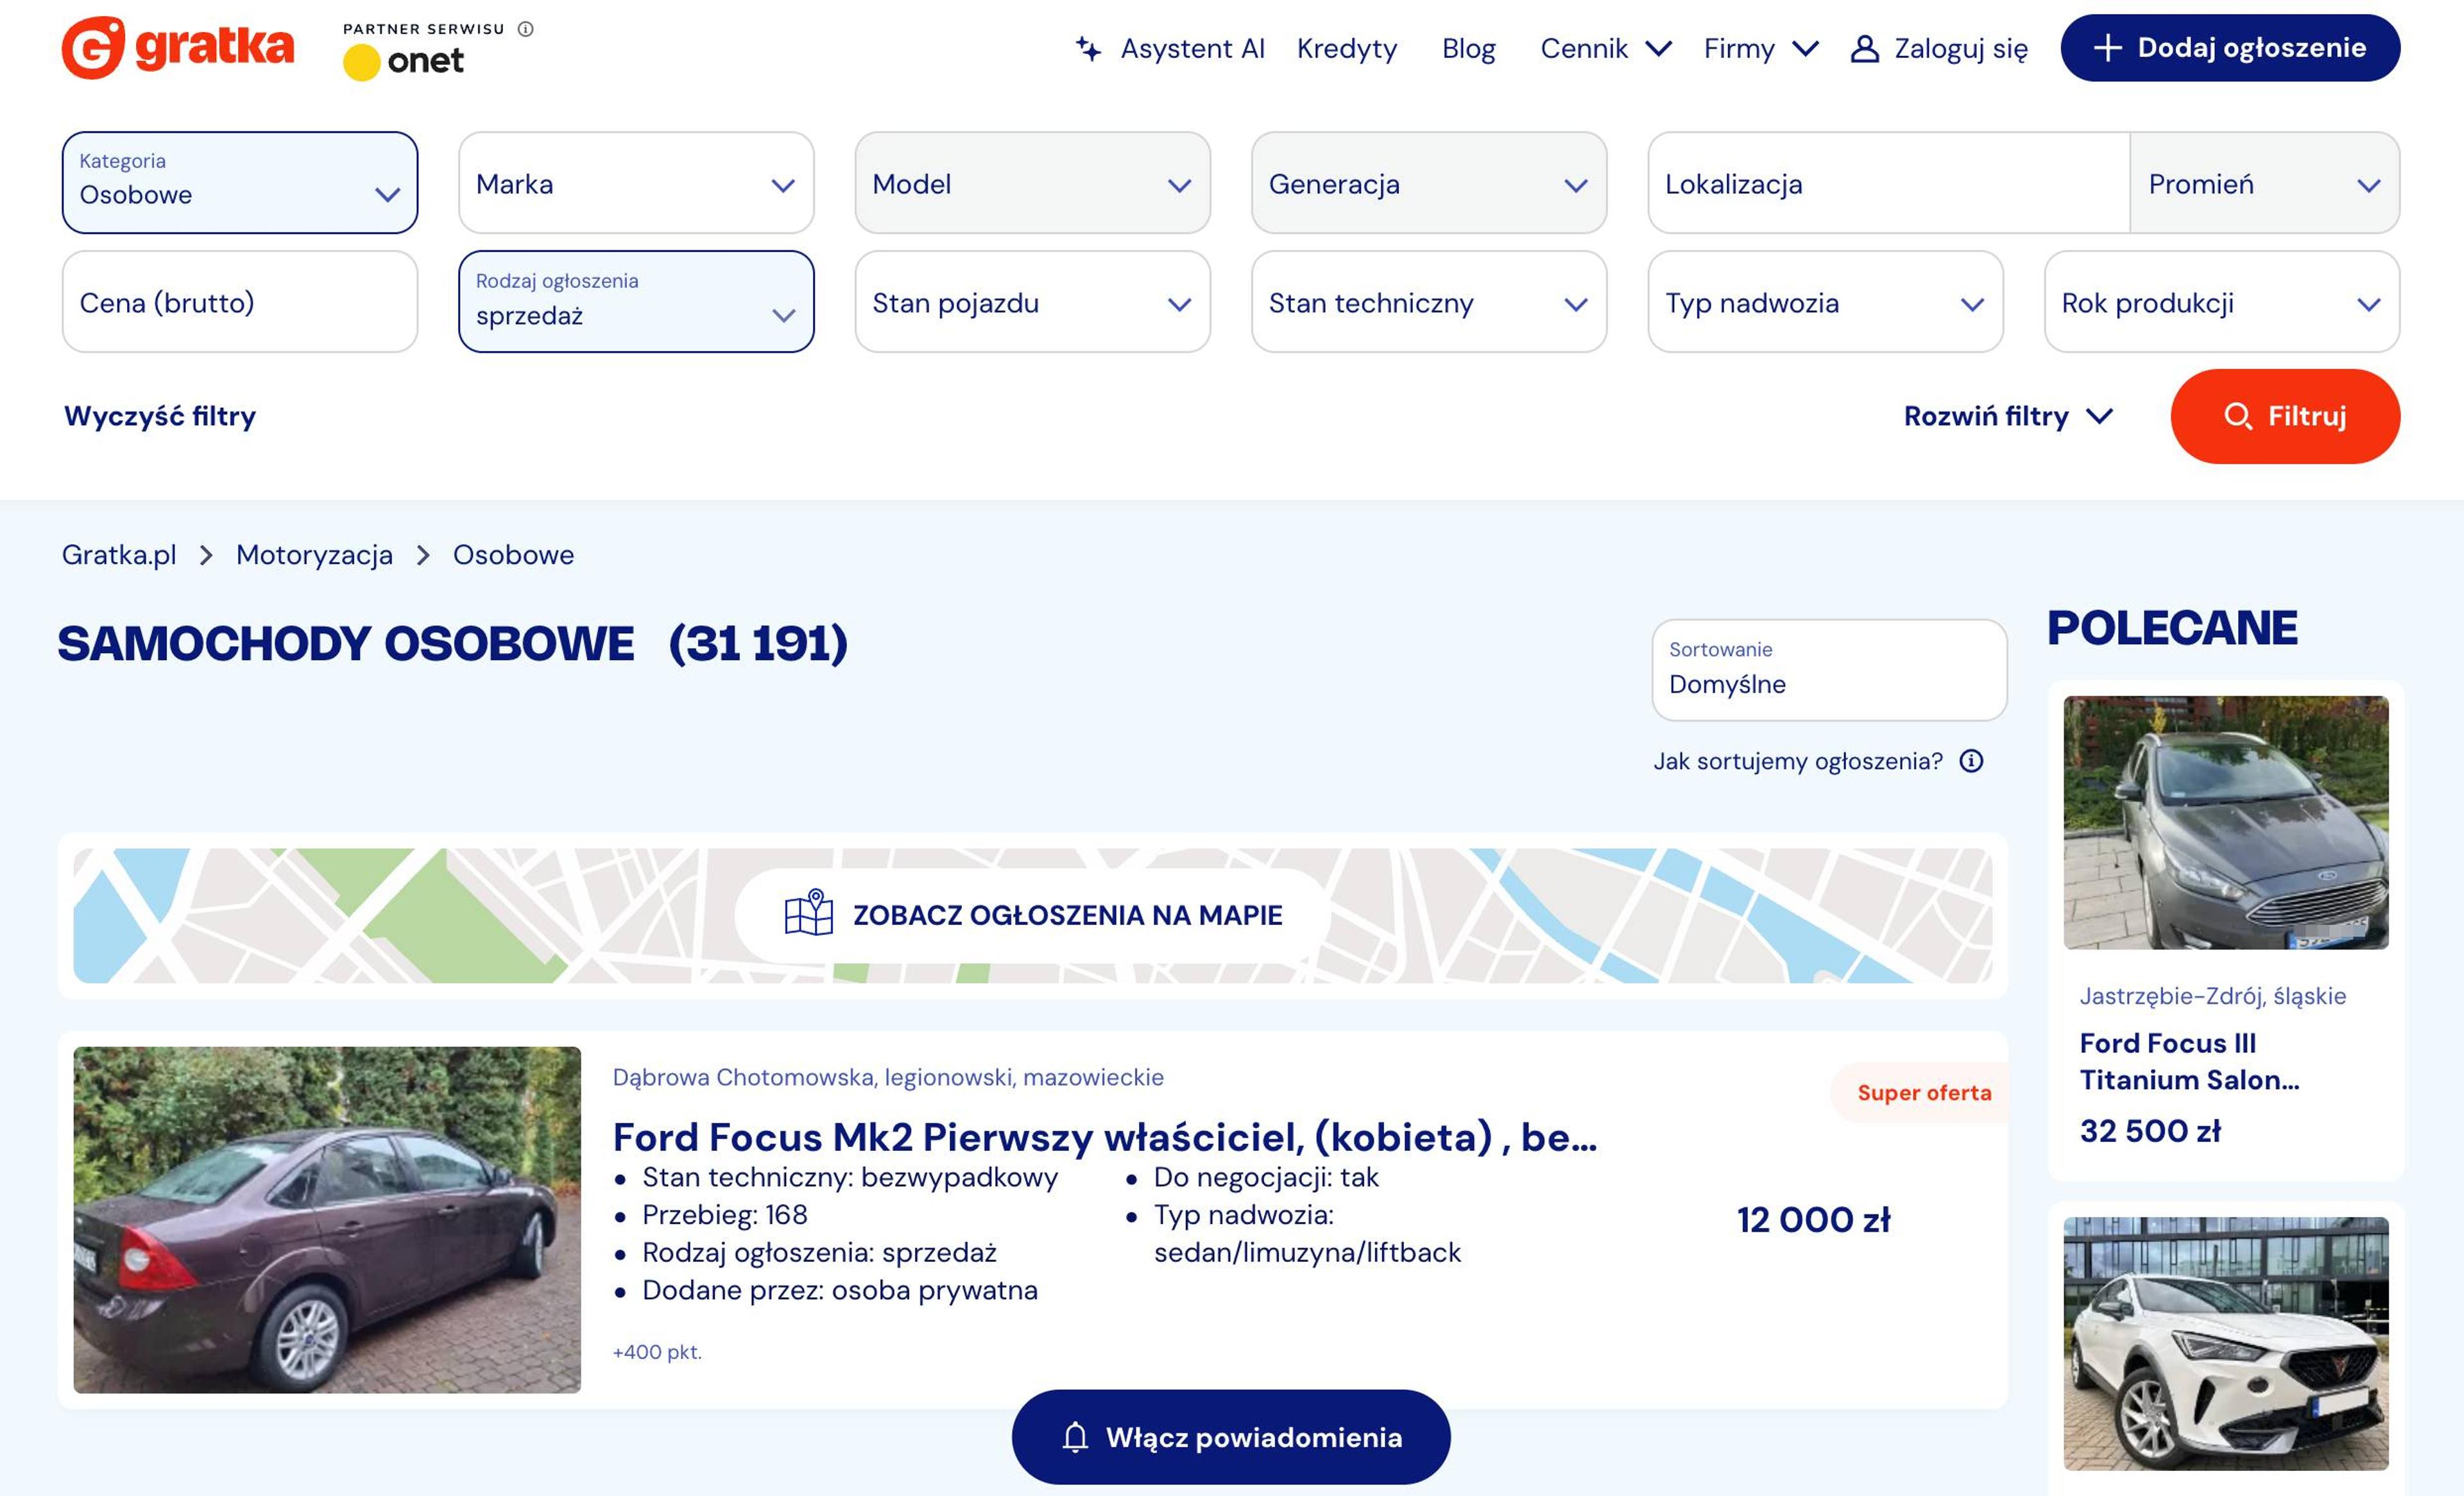Click info icon next to Jak sortujemy ogłoszenia
The width and height of the screenshot is (2464, 1496).
coord(1971,761)
